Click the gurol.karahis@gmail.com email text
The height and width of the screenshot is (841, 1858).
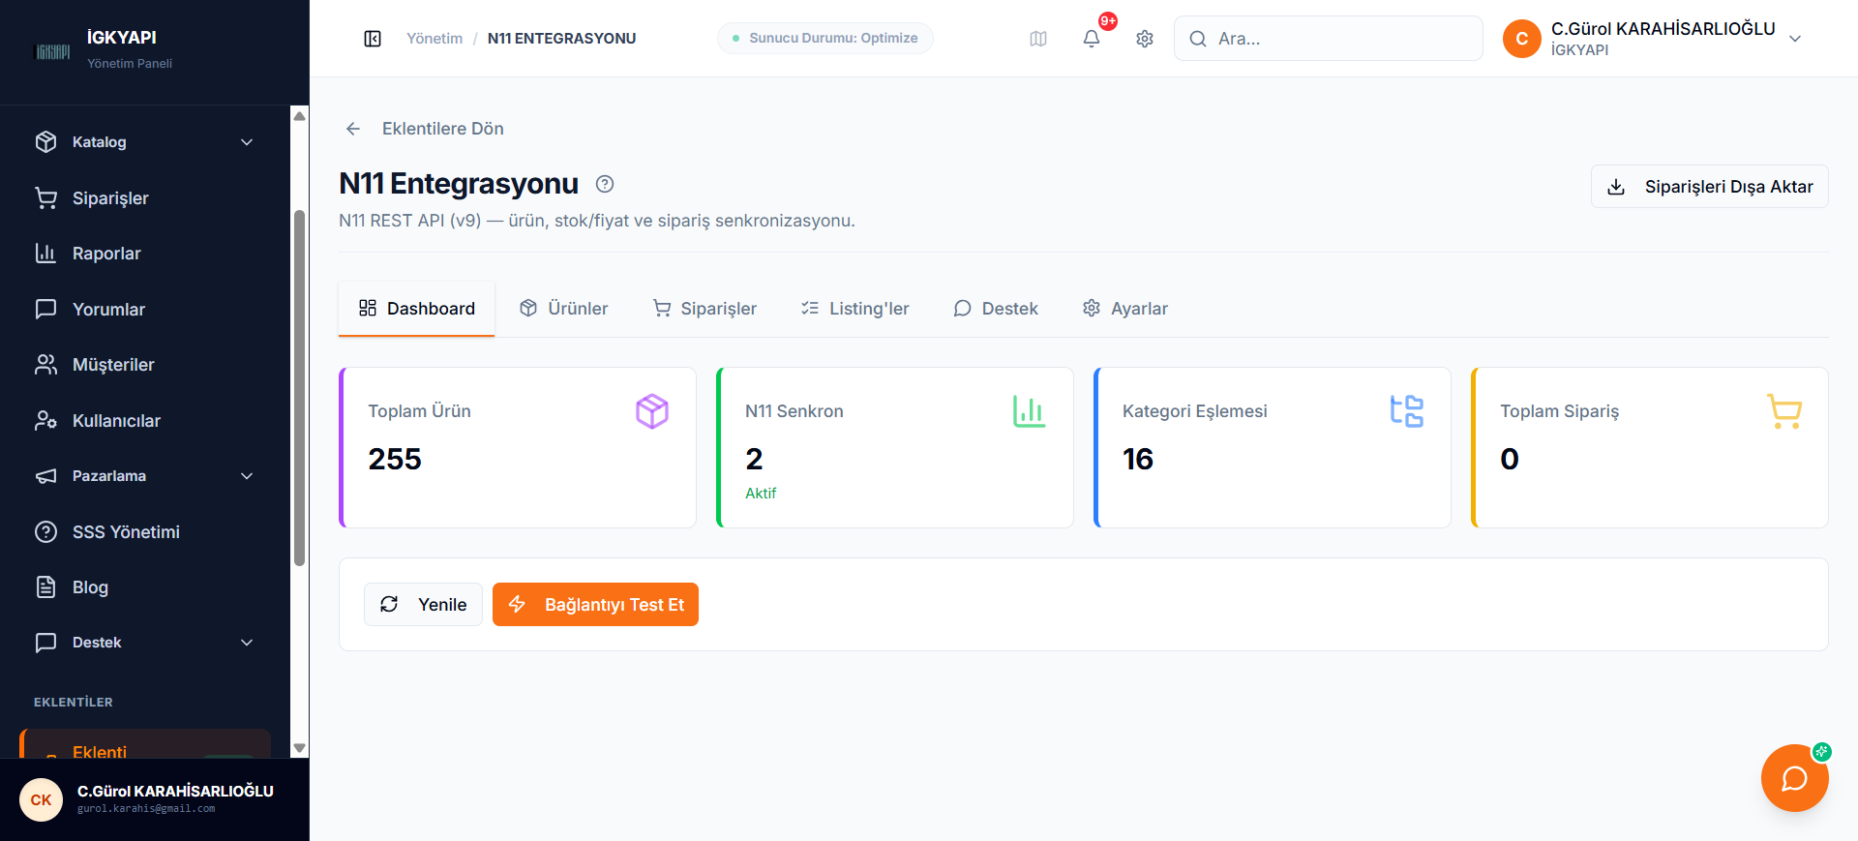tap(146, 809)
